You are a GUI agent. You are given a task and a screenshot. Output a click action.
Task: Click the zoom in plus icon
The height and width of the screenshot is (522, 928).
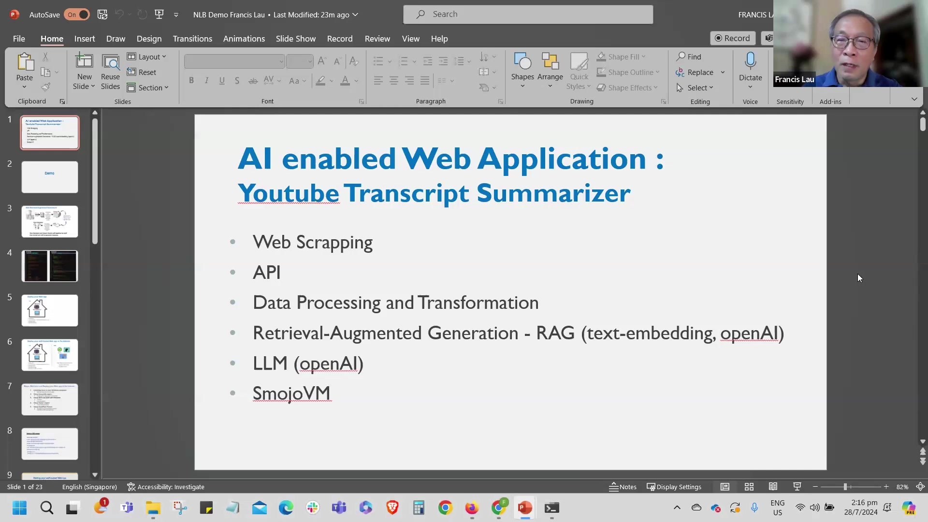[x=886, y=487]
